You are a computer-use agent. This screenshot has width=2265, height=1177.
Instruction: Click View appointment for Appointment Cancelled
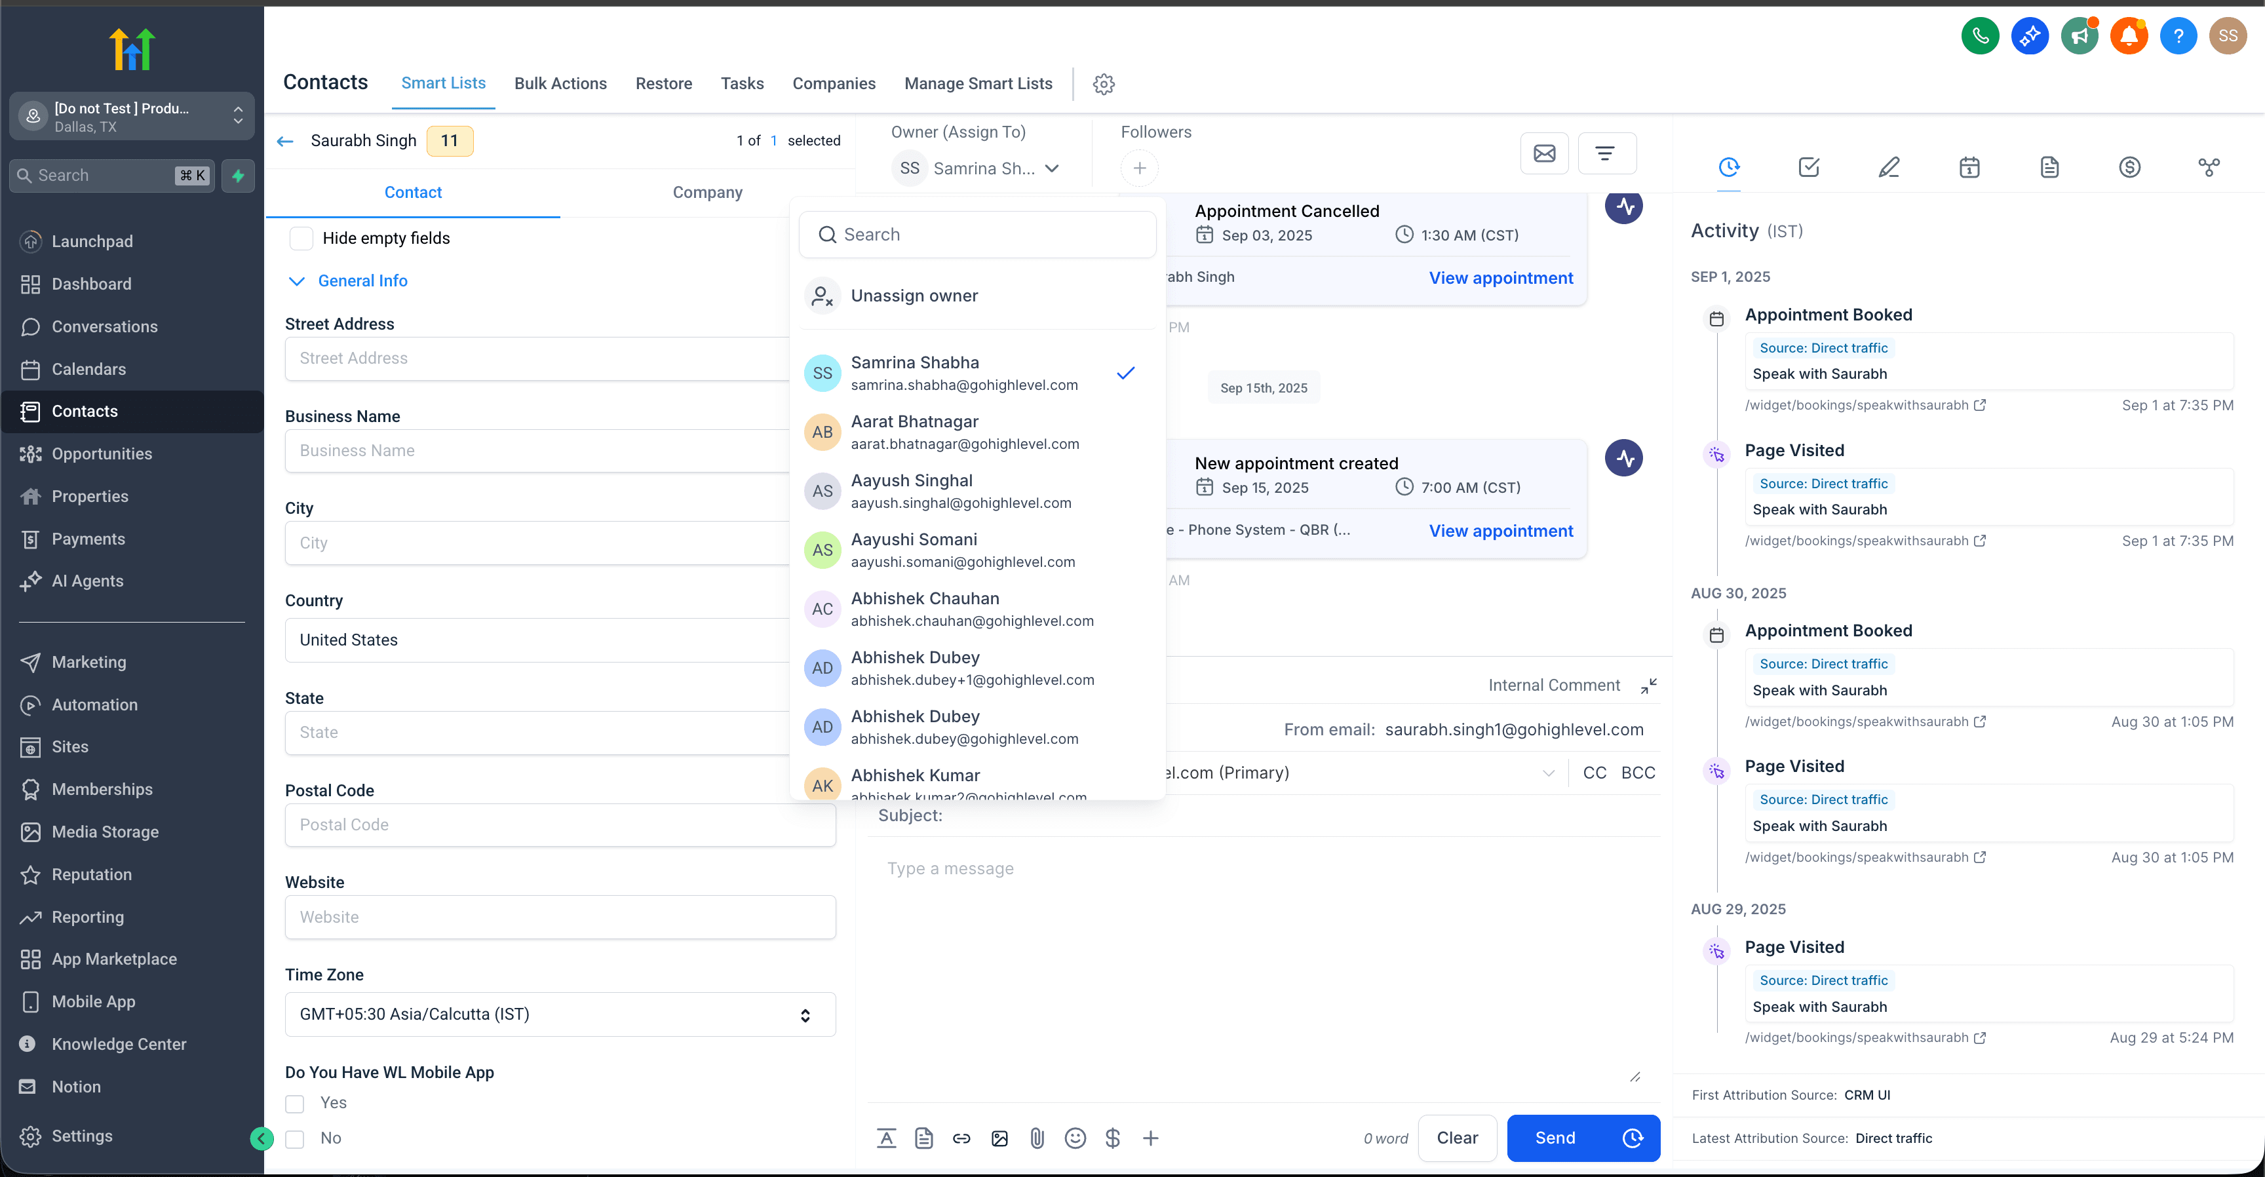pyautogui.click(x=1500, y=277)
